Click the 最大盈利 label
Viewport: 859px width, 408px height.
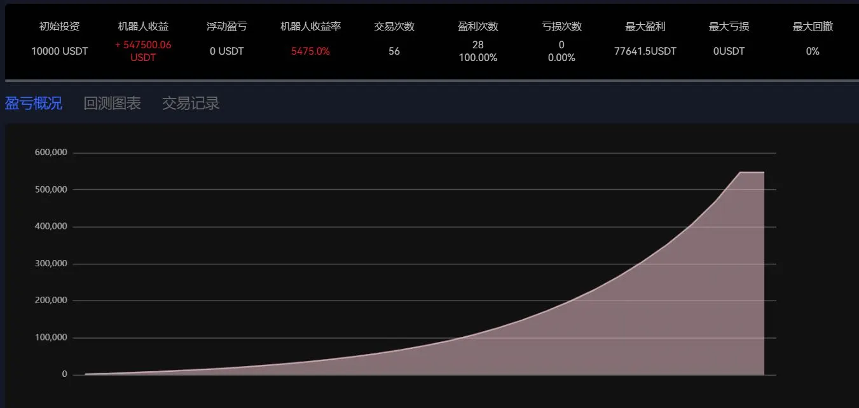pyautogui.click(x=645, y=27)
